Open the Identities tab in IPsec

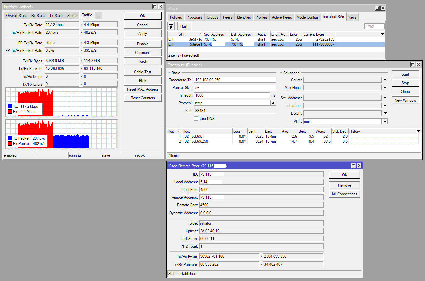click(x=244, y=17)
